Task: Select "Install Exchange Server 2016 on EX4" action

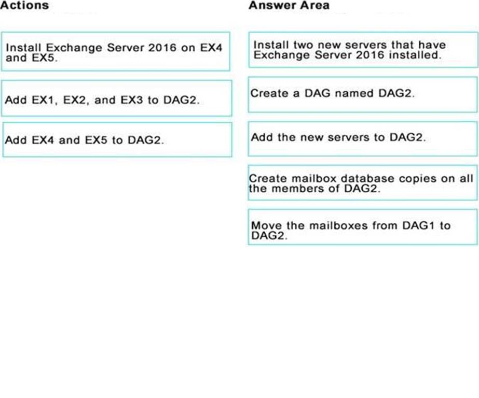Action: (115, 52)
